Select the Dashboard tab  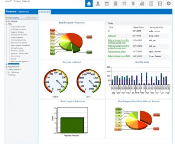tap(45, 12)
